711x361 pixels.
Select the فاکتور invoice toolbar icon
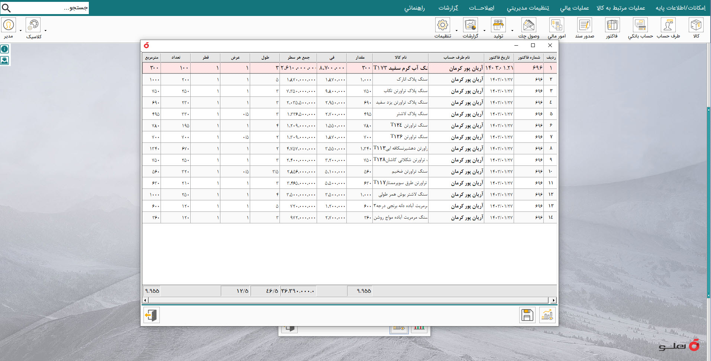coord(612,26)
